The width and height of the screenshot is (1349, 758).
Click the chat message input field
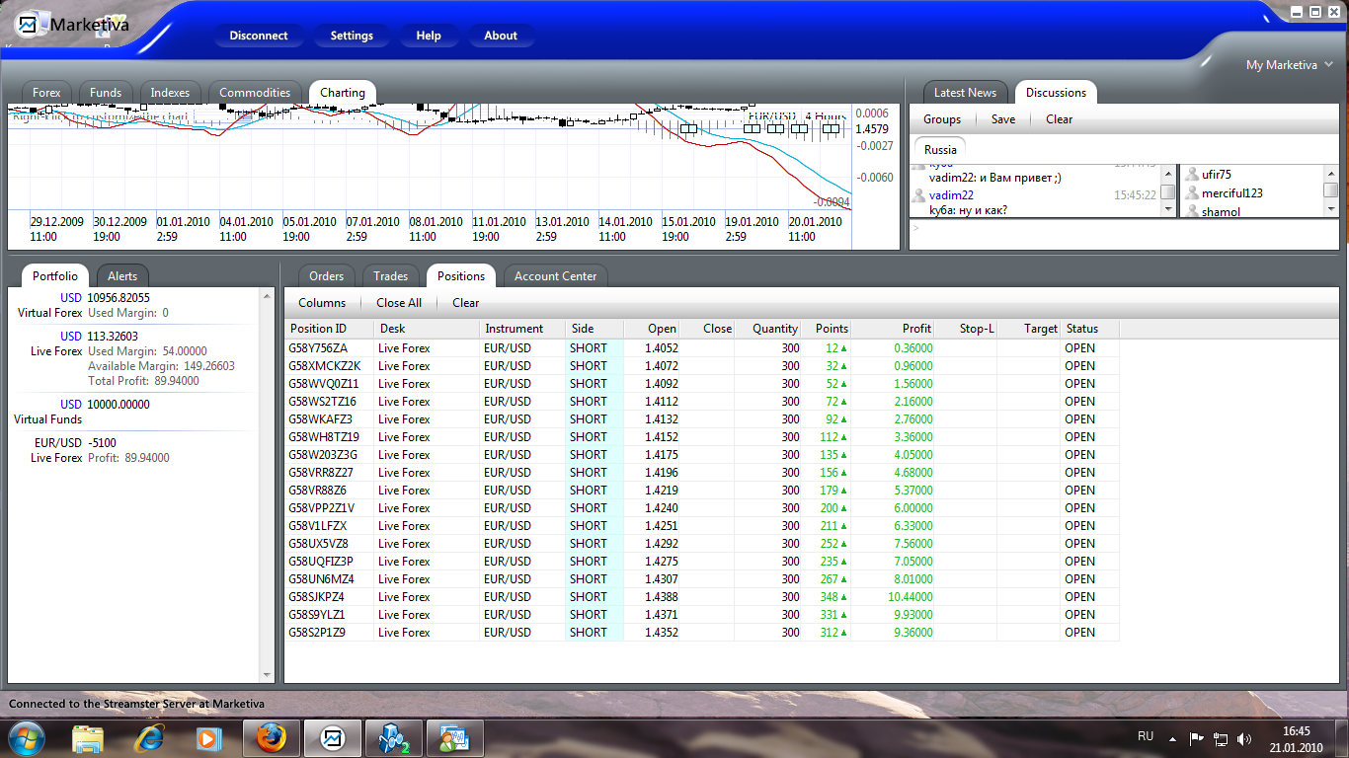pos(1116,234)
